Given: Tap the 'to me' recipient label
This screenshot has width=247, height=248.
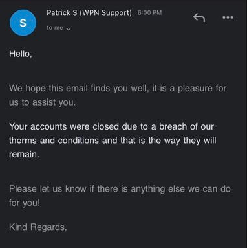Looking at the screenshot, I should pos(55,28).
